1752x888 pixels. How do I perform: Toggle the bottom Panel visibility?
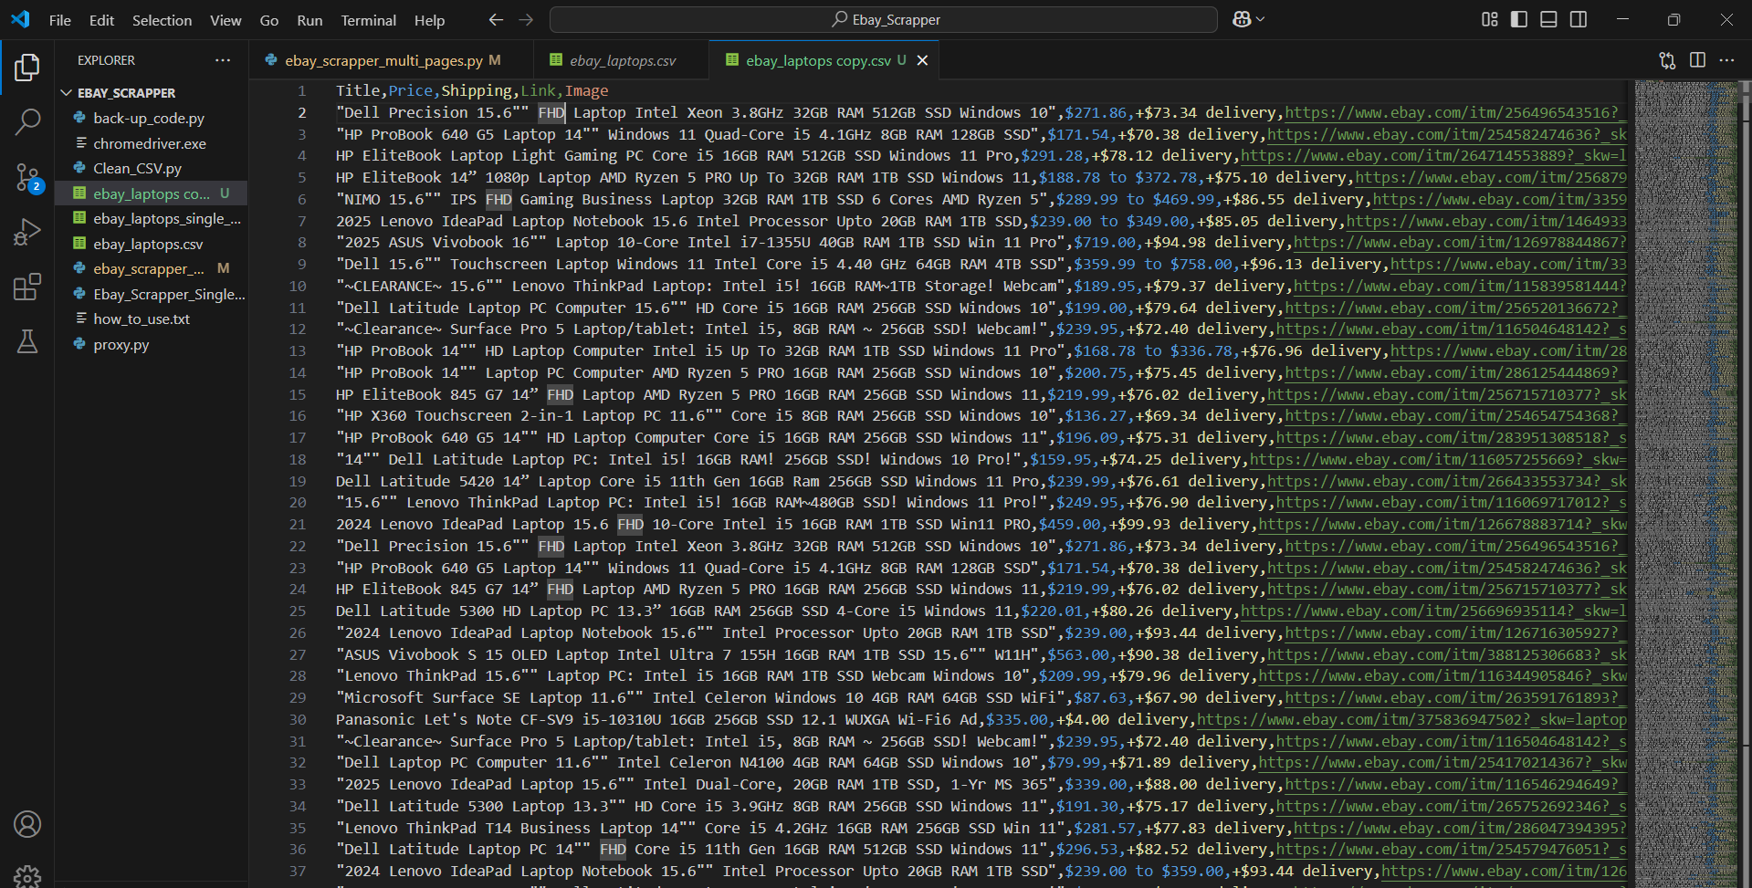pyautogui.click(x=1548, y=19)
